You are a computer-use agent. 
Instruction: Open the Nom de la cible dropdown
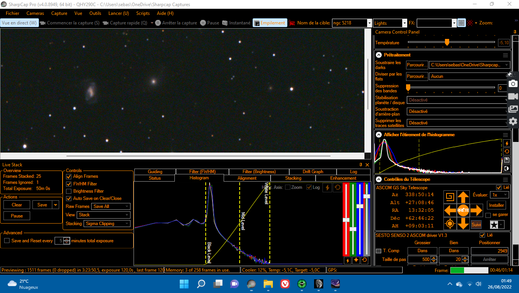coord(369,23)
